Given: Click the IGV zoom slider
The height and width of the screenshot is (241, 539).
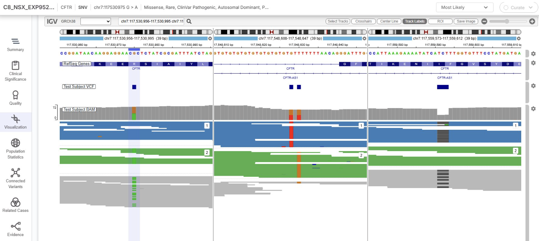Looking at the screenshot, I should tap(508, 21).
